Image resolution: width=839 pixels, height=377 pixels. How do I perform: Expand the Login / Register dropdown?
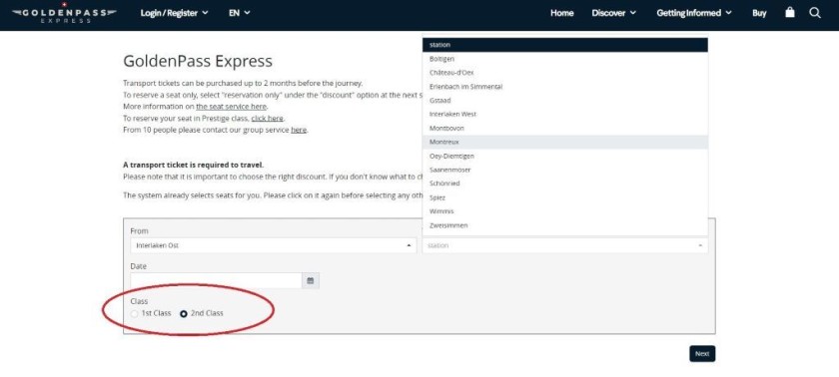(174, 13)
